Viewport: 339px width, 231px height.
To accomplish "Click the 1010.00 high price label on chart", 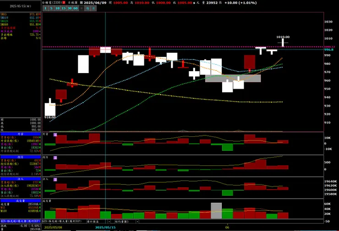I will [x=283, y=37].
